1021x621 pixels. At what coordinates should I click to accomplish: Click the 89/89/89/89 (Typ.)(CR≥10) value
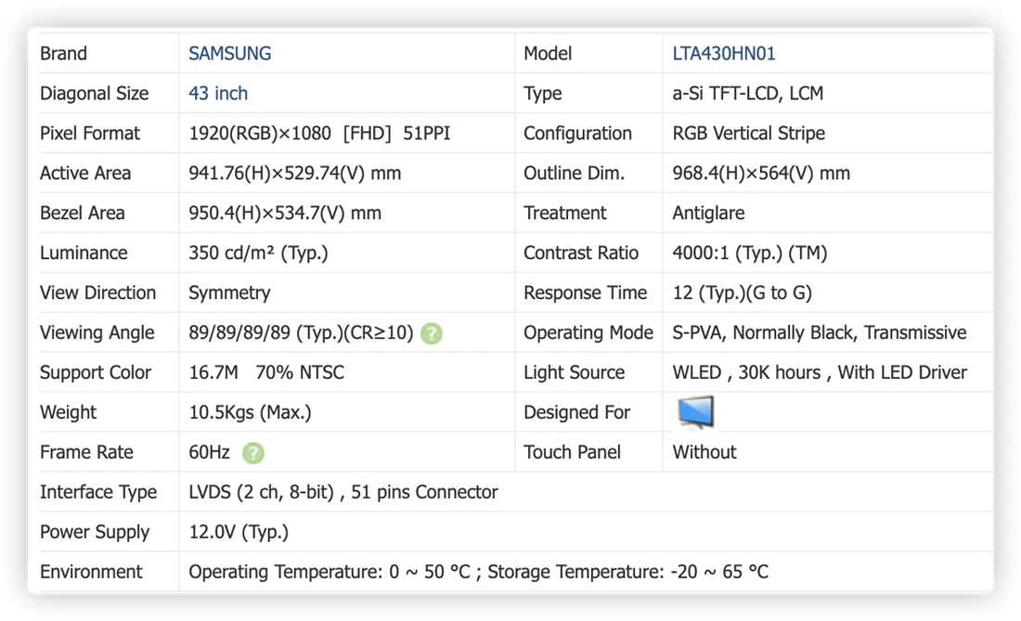click(x=301, y=332)
